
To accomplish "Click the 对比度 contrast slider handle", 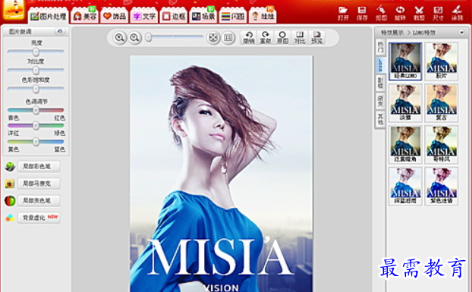I will pyautogui.click(x=36, y=71).
